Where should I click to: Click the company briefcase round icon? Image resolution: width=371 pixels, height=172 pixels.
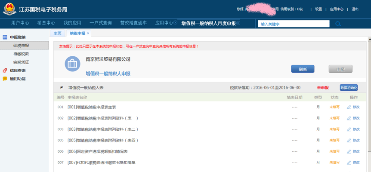coord(72,64)
